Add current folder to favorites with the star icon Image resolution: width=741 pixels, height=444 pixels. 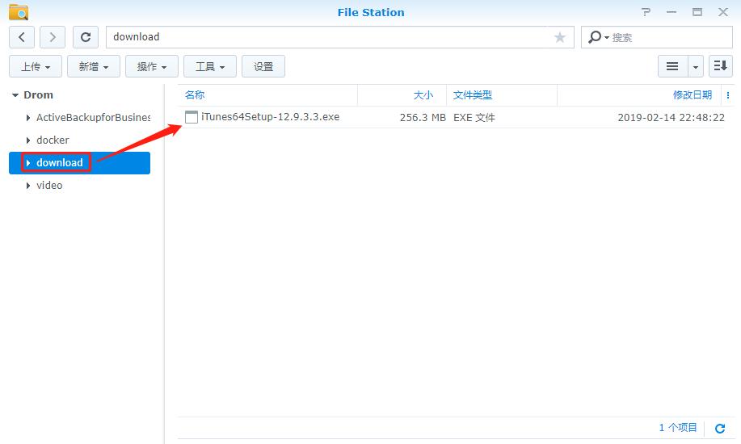560,37
